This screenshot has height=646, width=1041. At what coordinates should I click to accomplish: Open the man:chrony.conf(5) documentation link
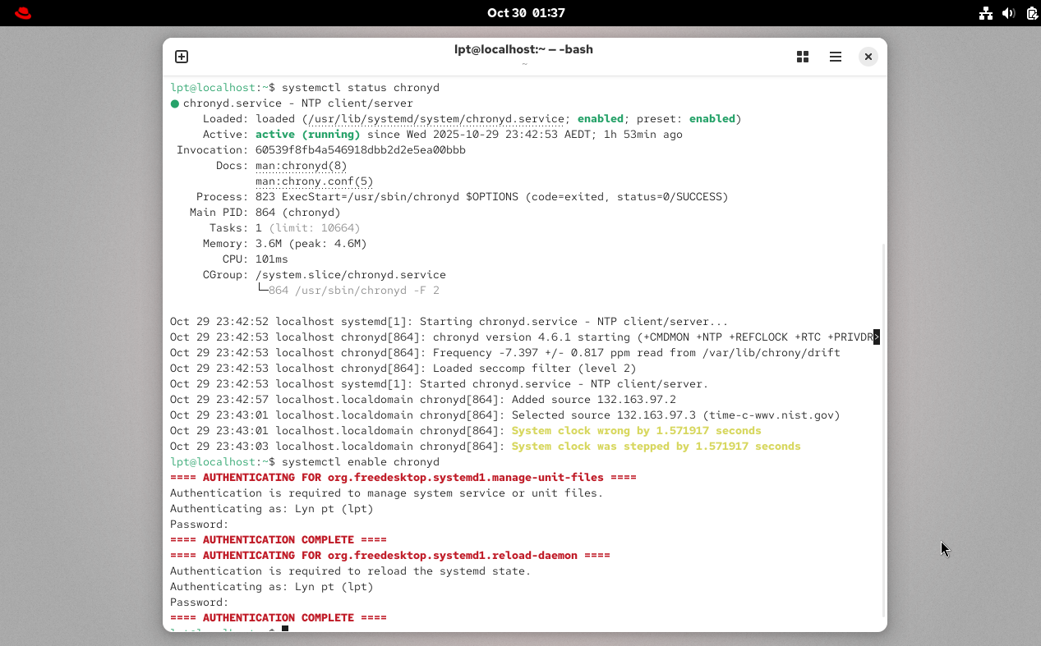tap(313, 181)
